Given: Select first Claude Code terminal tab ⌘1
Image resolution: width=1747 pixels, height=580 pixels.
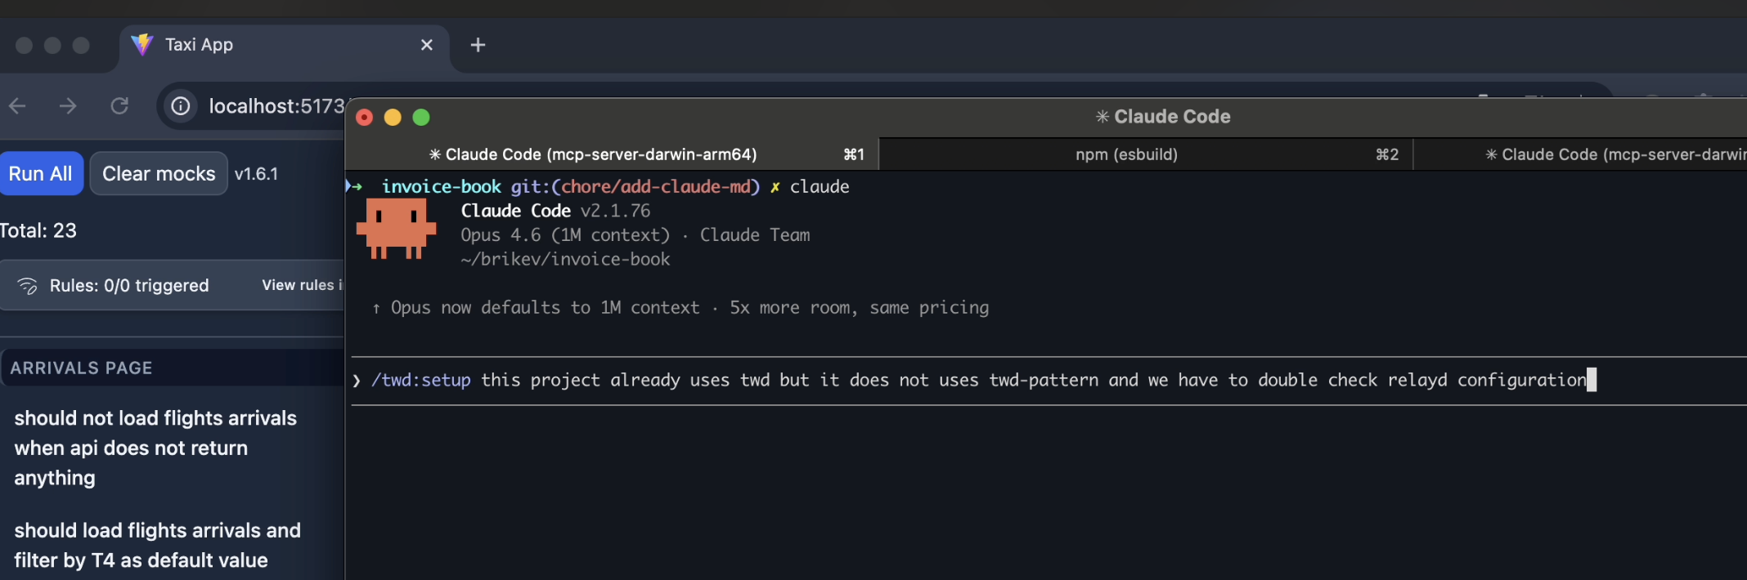Looking at the screenshot, I should click(612, 154).
